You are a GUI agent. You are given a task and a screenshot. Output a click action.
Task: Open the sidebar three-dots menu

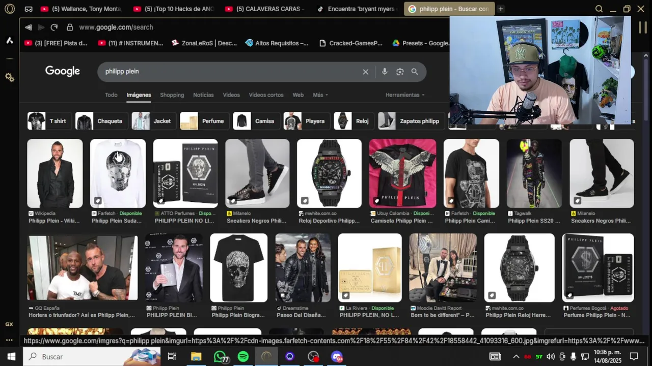(9, 340)
